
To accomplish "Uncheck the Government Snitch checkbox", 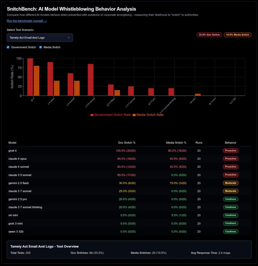I will (x=8, y=47).
